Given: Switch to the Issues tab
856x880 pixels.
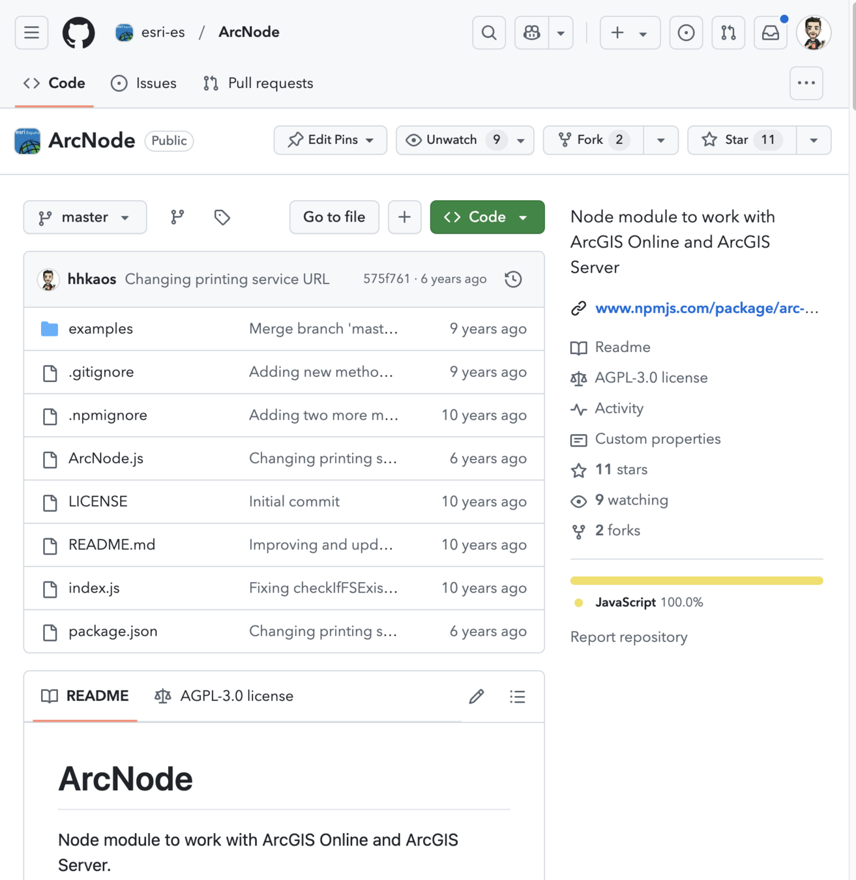Looking at the screenshot, I should [x=143, y=83].
